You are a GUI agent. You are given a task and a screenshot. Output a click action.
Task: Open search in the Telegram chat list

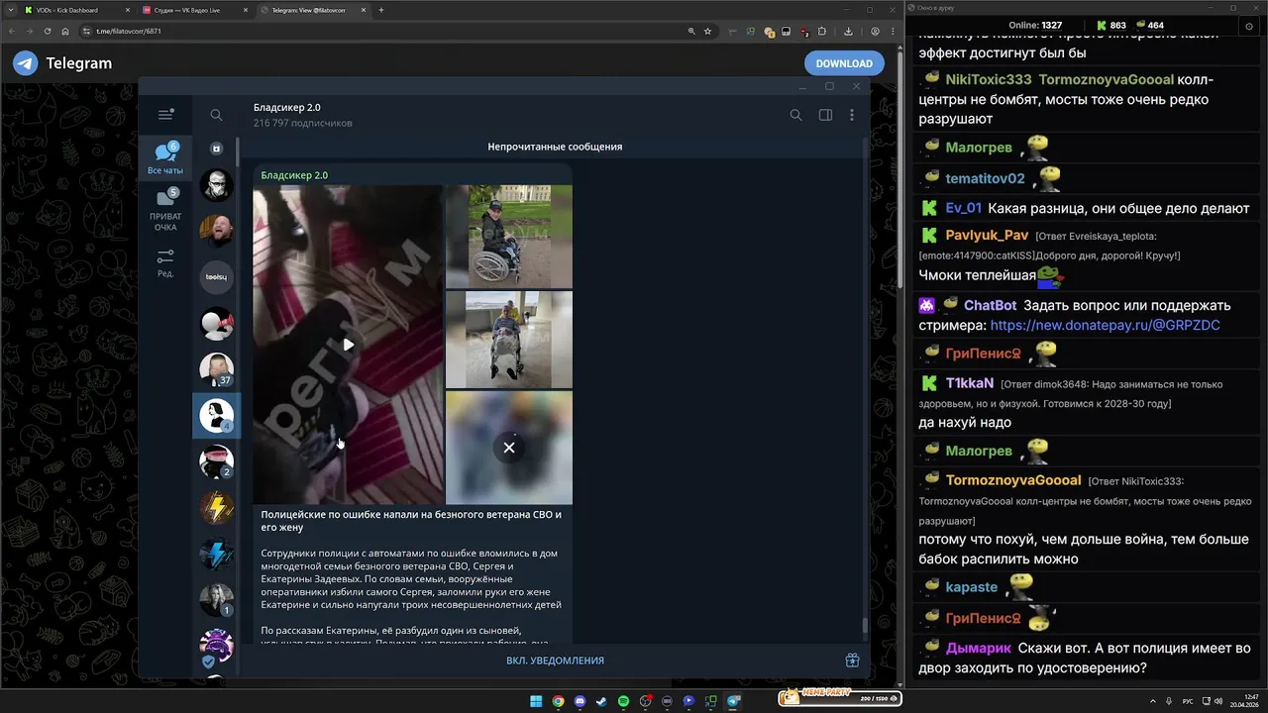[216, 115]
